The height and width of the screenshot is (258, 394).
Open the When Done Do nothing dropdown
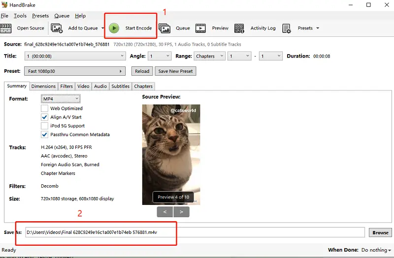[376, 250]
